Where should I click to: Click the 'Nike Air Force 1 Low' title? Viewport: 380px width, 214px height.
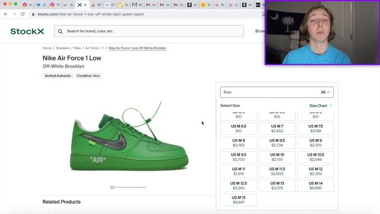(72, 58)
